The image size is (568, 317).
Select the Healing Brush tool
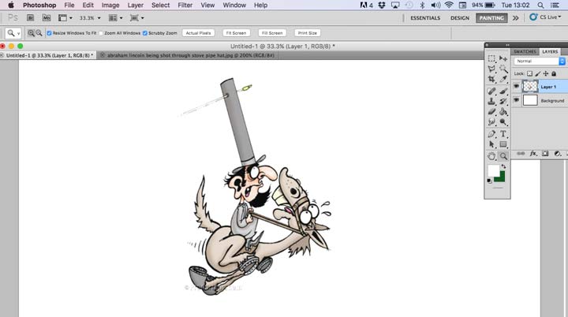[491, 91]
